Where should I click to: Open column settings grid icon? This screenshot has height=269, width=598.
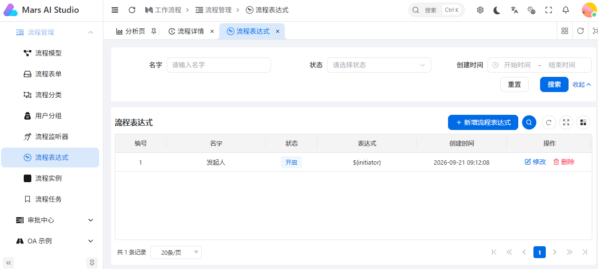coord(583,122)
